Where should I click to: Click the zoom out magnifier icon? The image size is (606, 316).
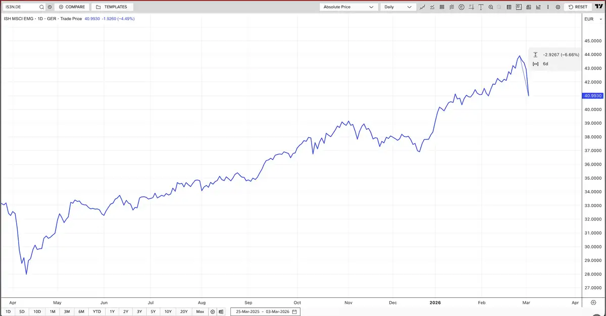(499, 7)
